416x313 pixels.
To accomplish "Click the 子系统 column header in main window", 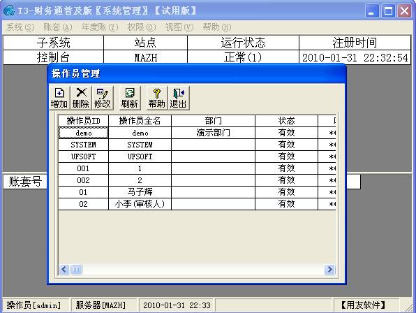I will (x=53, y=43).
